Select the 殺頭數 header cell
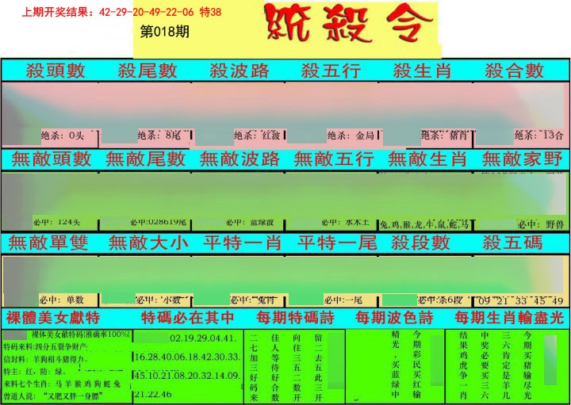The image size is (571, 405). [56, 71]
